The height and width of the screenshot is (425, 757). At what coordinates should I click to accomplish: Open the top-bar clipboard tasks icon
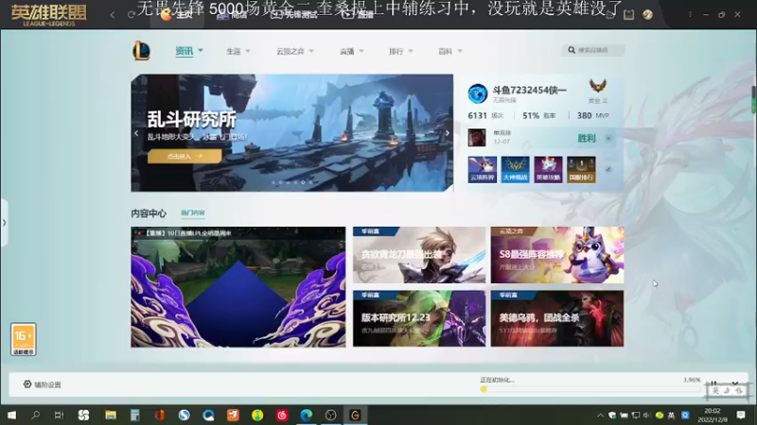(628, 15)
